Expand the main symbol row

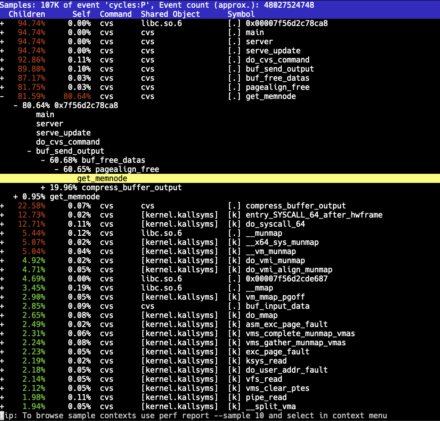click(3, 32)
